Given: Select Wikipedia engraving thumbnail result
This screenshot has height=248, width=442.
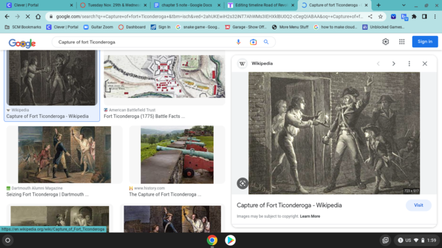Looking at the screenshot, I should tap(52, 78).
